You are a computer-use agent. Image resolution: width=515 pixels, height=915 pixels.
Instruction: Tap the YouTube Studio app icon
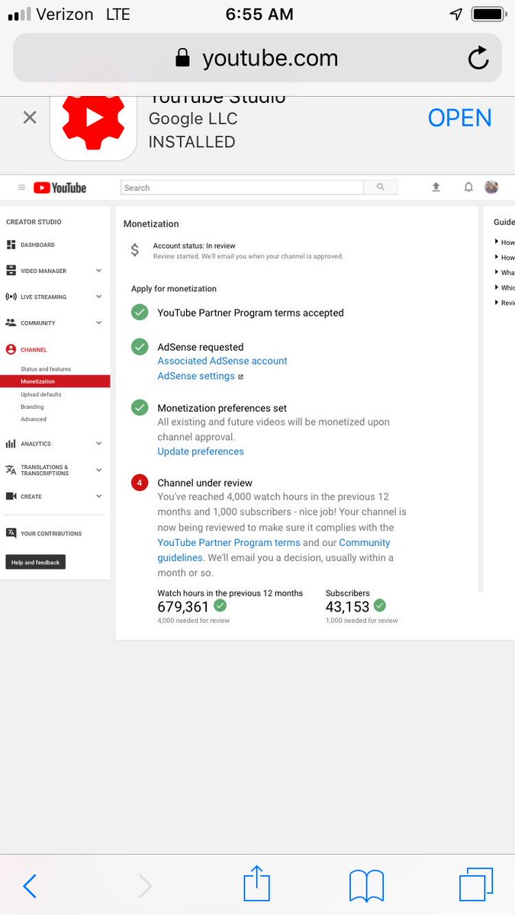click(94, 124)
